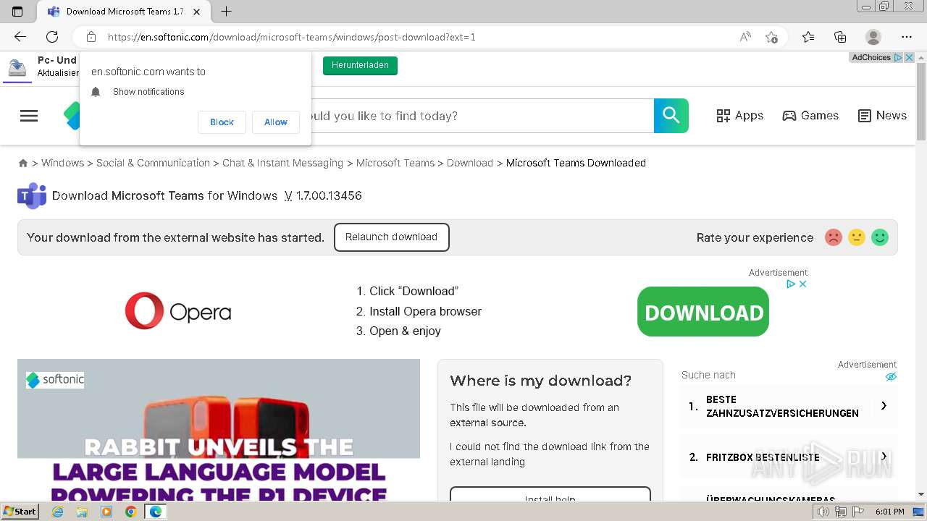Screen dimensions: 927x521
Task: Click the green Herunterladen ad button
Action: point(360,65)
